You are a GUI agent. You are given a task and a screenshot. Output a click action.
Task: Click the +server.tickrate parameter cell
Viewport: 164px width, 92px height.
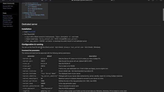pos(29,71)
